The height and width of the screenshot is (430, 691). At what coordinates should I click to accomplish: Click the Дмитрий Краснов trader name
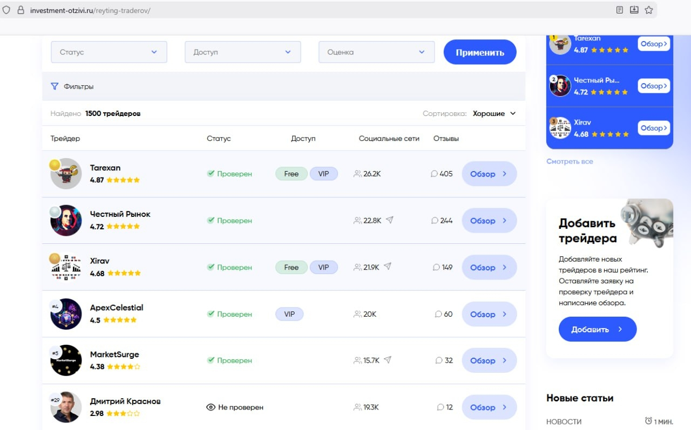[x=125, y=401]
